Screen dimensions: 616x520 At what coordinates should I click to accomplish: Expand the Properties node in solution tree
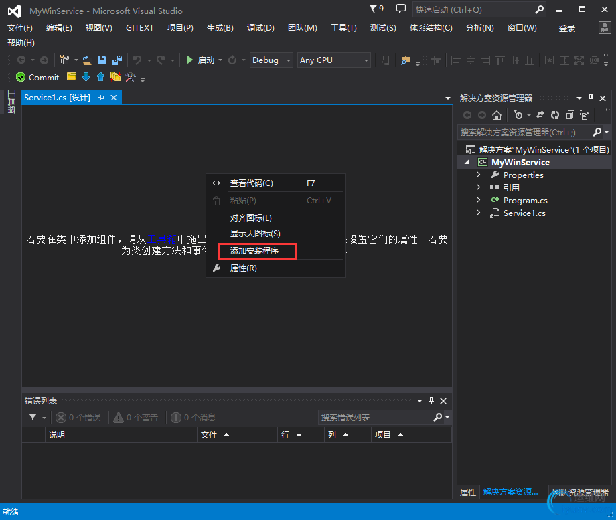pos(478,175)
